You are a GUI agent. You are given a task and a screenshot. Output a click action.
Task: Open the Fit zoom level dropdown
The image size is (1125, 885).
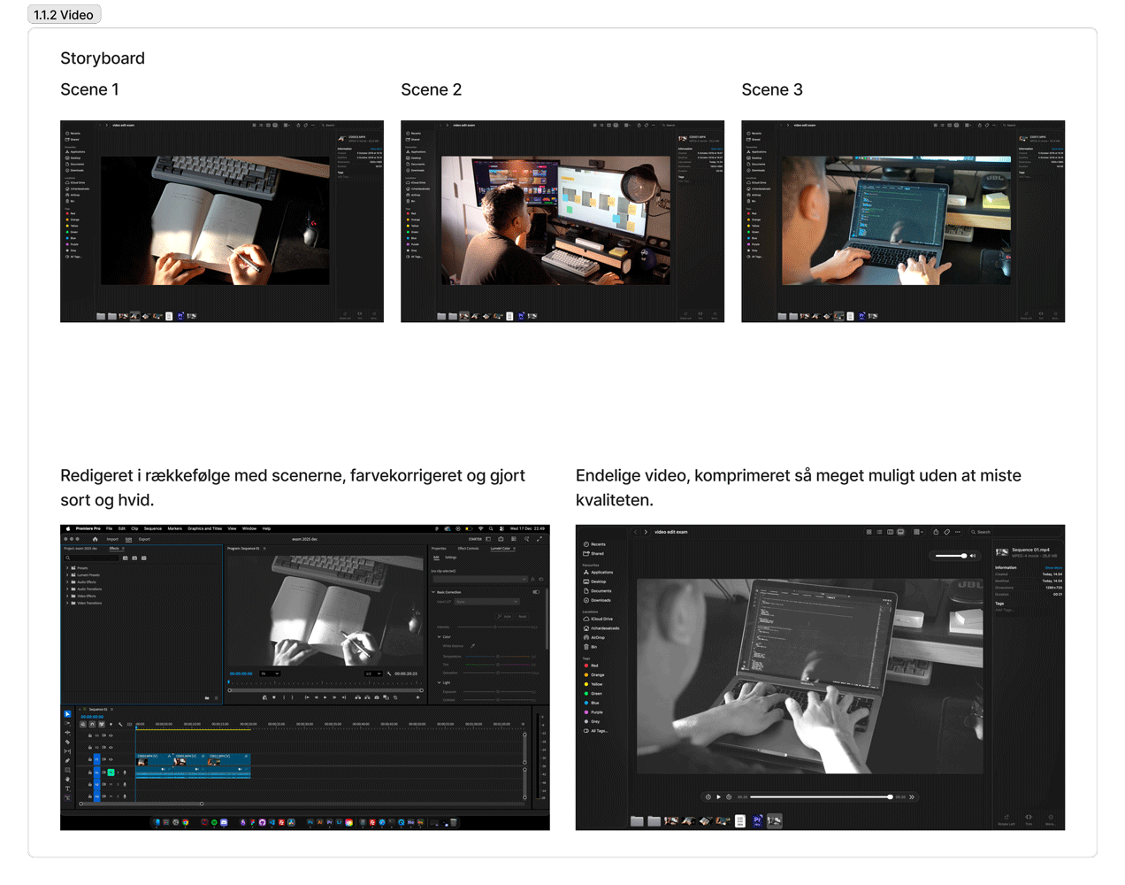pos(270,673)
